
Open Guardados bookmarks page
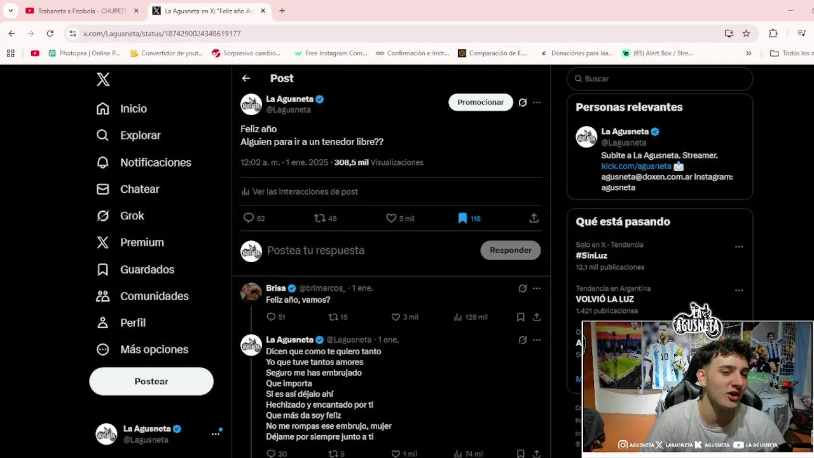(x=135, y=269)
